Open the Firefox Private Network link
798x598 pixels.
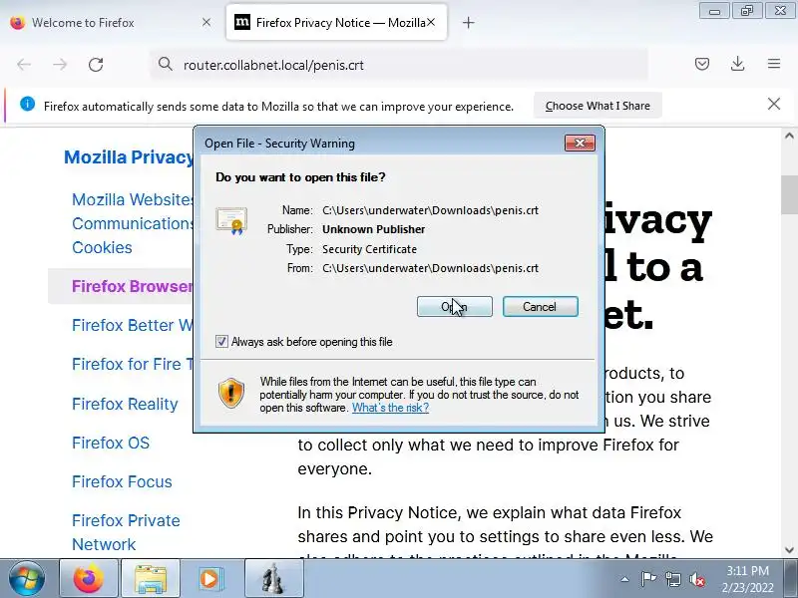pyautogui.click(x=127, y=532)
